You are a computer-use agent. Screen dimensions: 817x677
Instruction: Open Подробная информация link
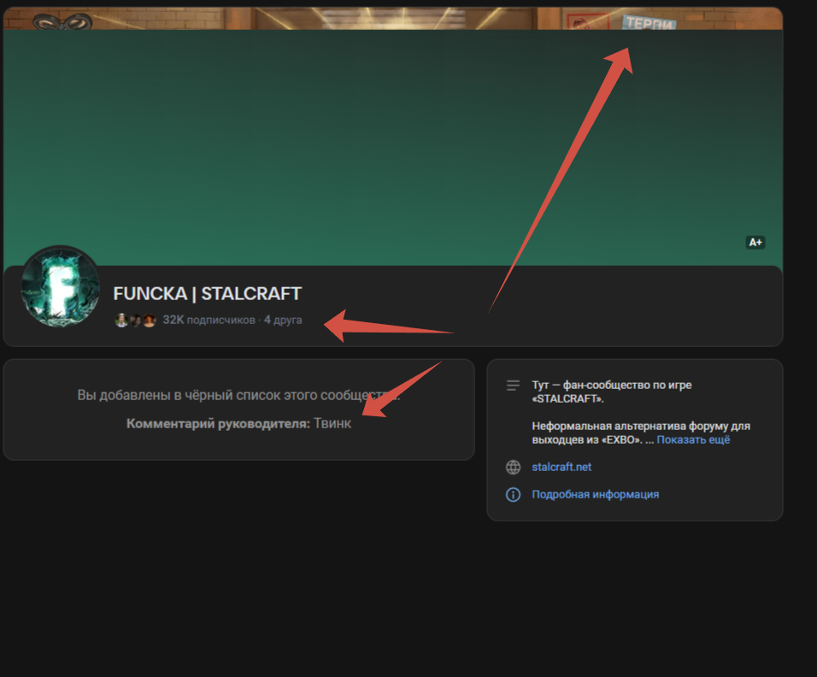pyautogui.click(x=595, y=494)
